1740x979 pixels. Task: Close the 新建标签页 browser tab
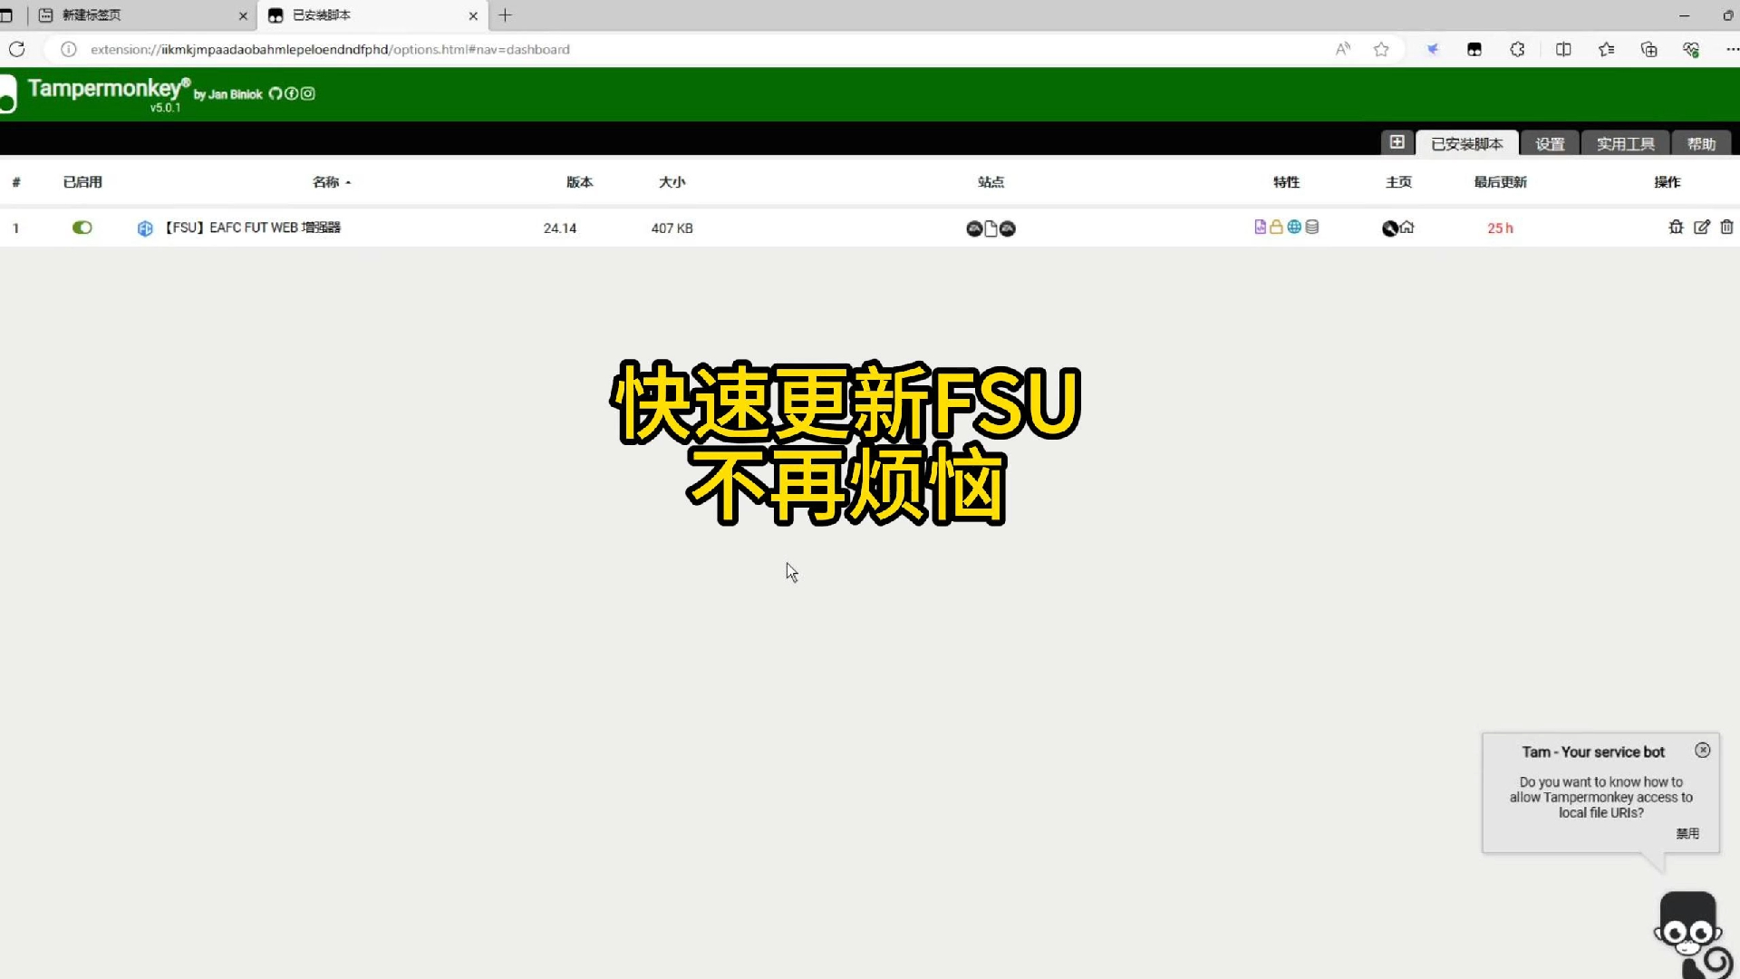(243, 15)
